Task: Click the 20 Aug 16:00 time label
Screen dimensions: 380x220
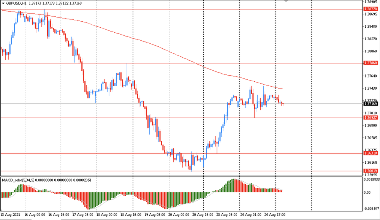Action: [203, 215]
